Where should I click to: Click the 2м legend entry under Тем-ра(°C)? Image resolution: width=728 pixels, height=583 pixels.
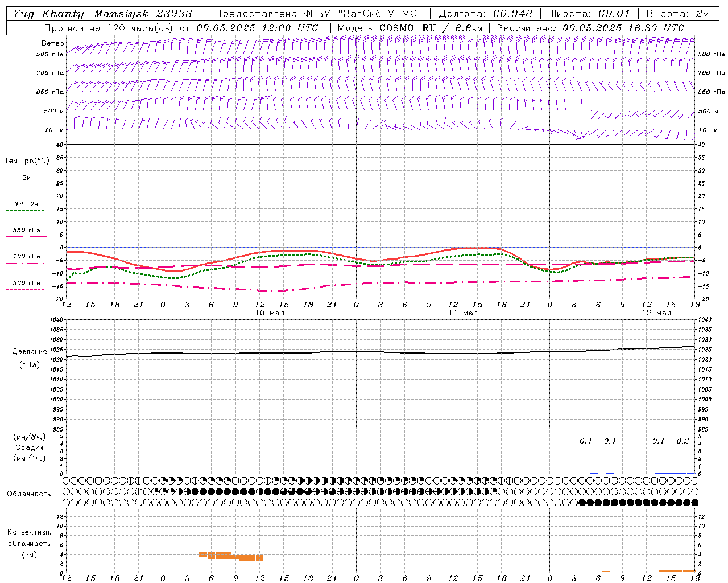click(x=27, y=178)
